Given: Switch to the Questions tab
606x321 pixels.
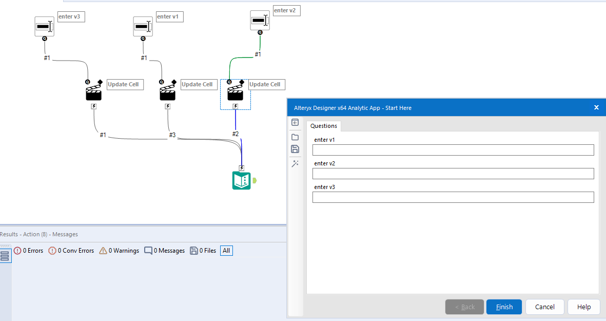Looking at the screenshot, I should coord(323,126).
